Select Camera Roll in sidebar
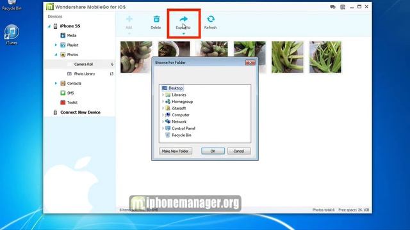 (x=83, y=64)
